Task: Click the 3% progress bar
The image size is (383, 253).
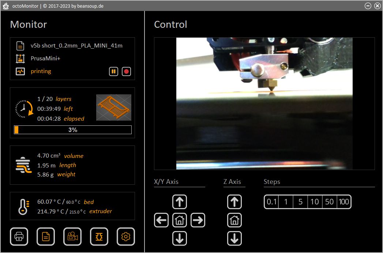Action: 72,129
